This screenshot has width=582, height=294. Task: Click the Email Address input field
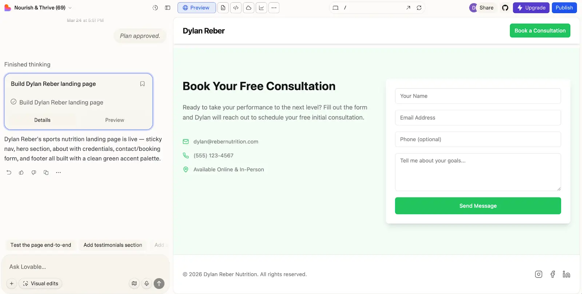pos(478,118)
